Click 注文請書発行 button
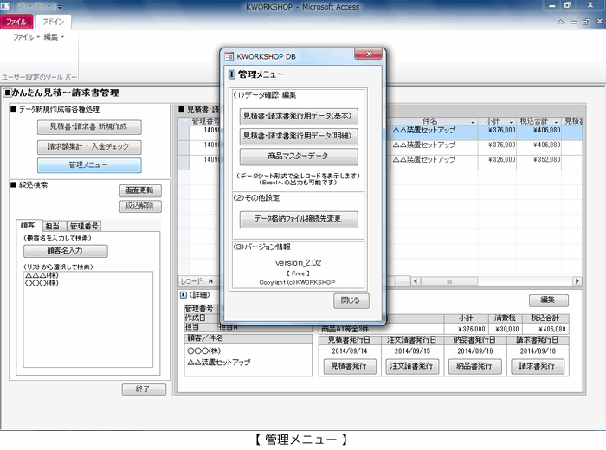The width and height of the screenshot is (606, 450). tap(412, 366)
